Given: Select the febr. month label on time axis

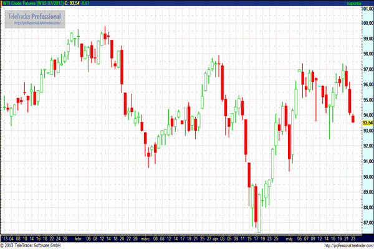Looking at the screenshot, I should click(79, 238).
